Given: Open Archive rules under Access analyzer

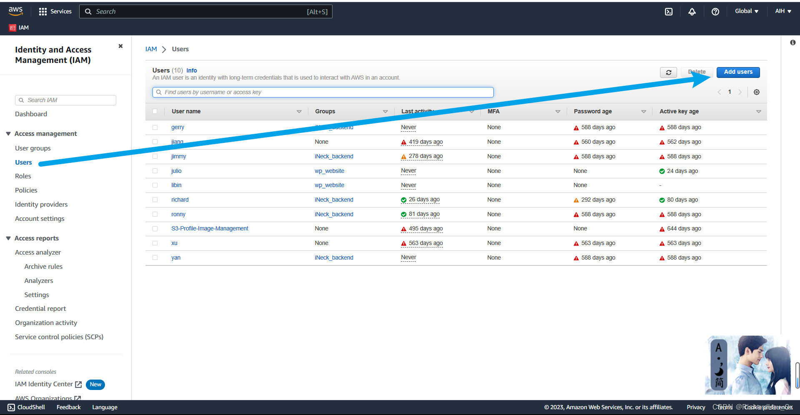Looking at the screenshot, I should [43, 267].
